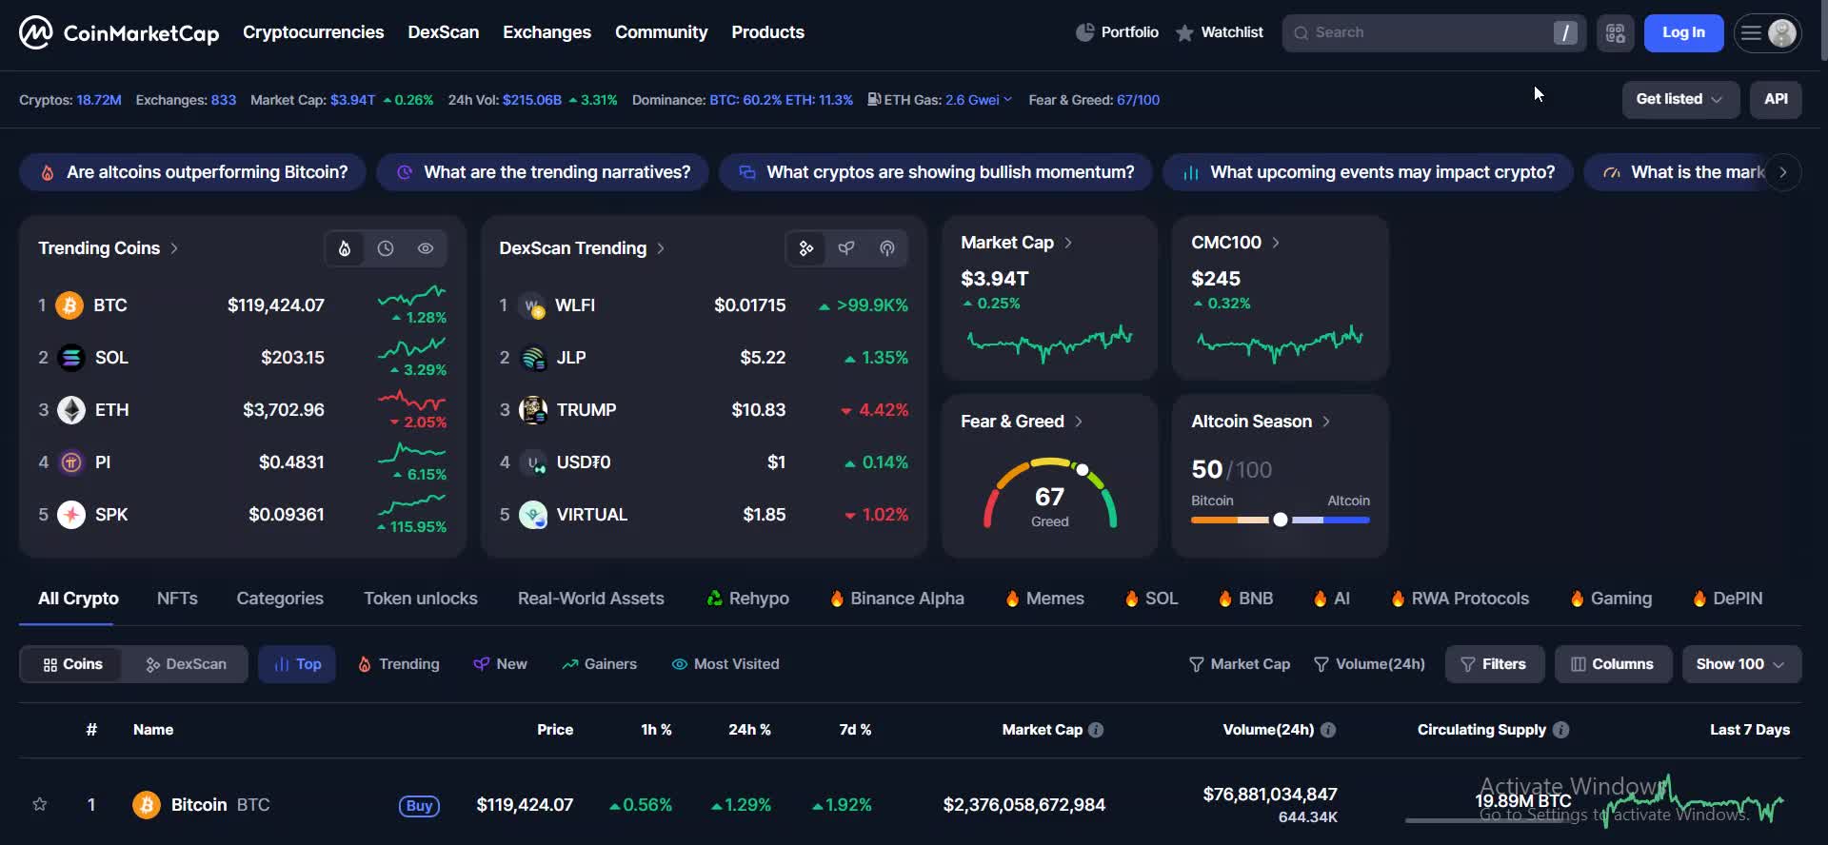Click the API button
This screenshot has width=1828, height=845.
pyautogui.click(x=1776, y=99)
